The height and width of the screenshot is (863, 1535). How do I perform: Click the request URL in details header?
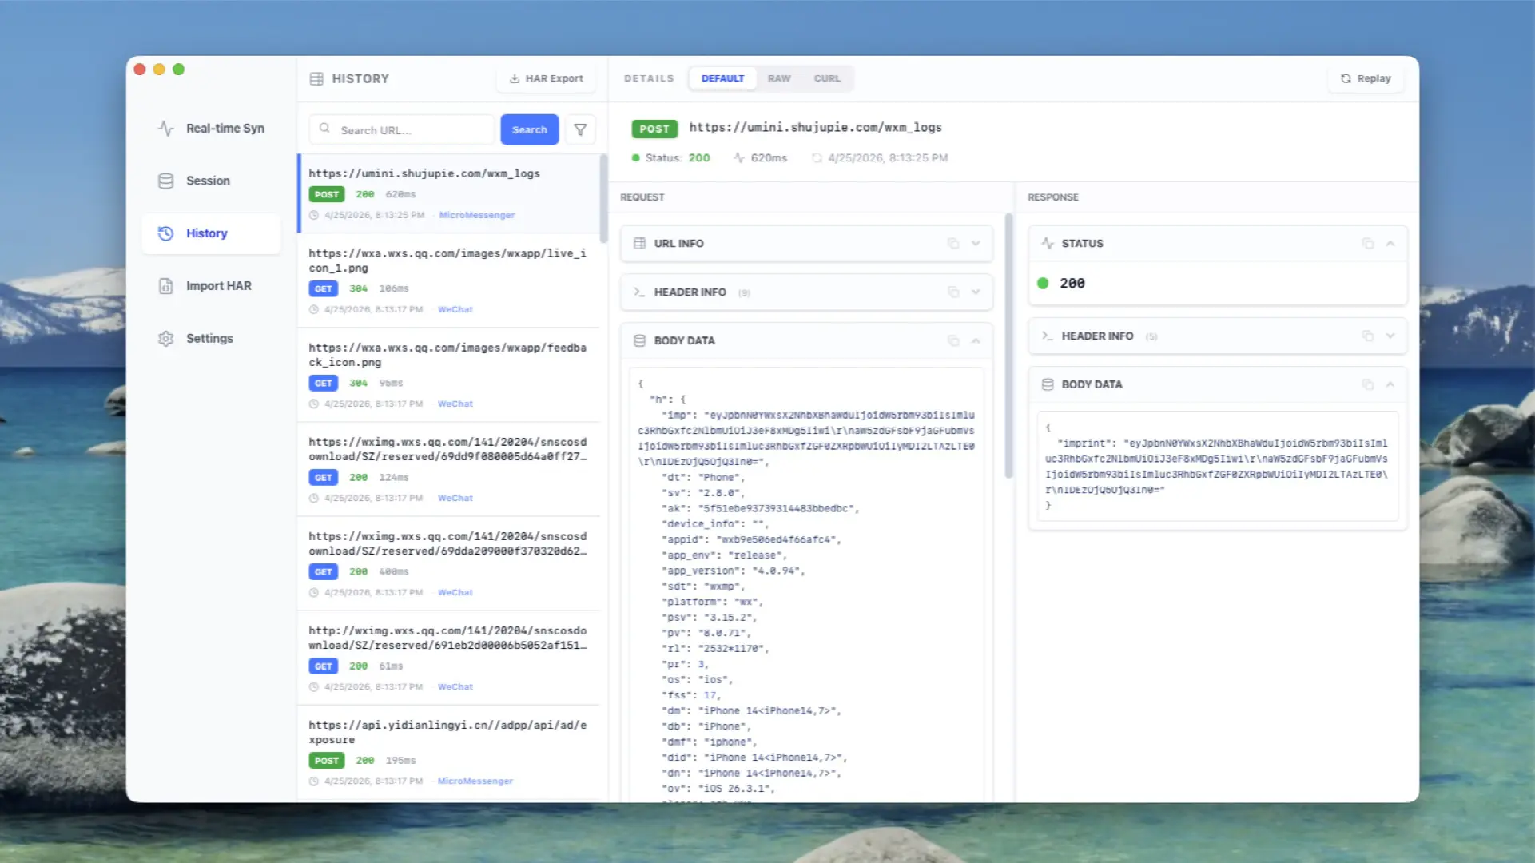(x=815, y=127)
